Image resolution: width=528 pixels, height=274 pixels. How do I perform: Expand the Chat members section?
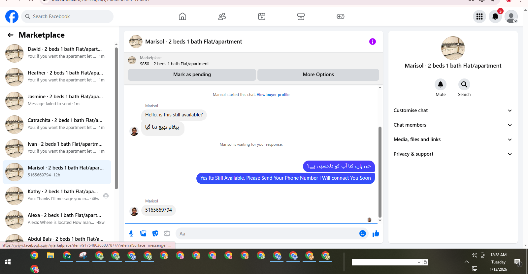(x=453, y=125)
